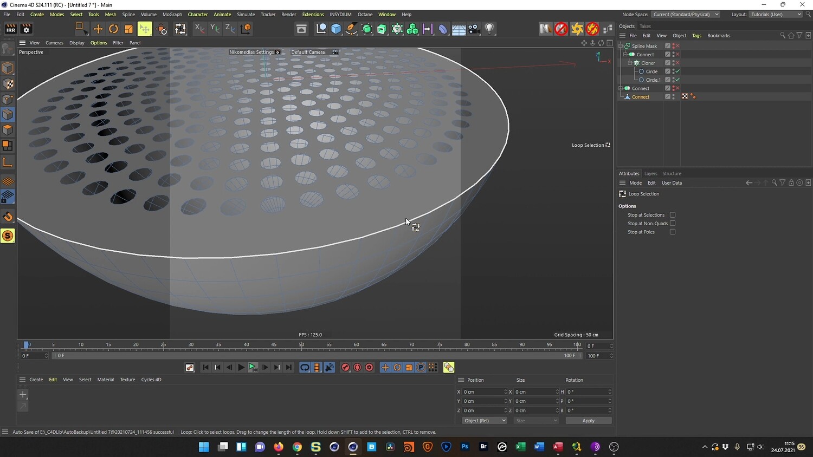Select the Move tool in top toolbar
This screenshot has height=457, width=813.
point(98,29)
